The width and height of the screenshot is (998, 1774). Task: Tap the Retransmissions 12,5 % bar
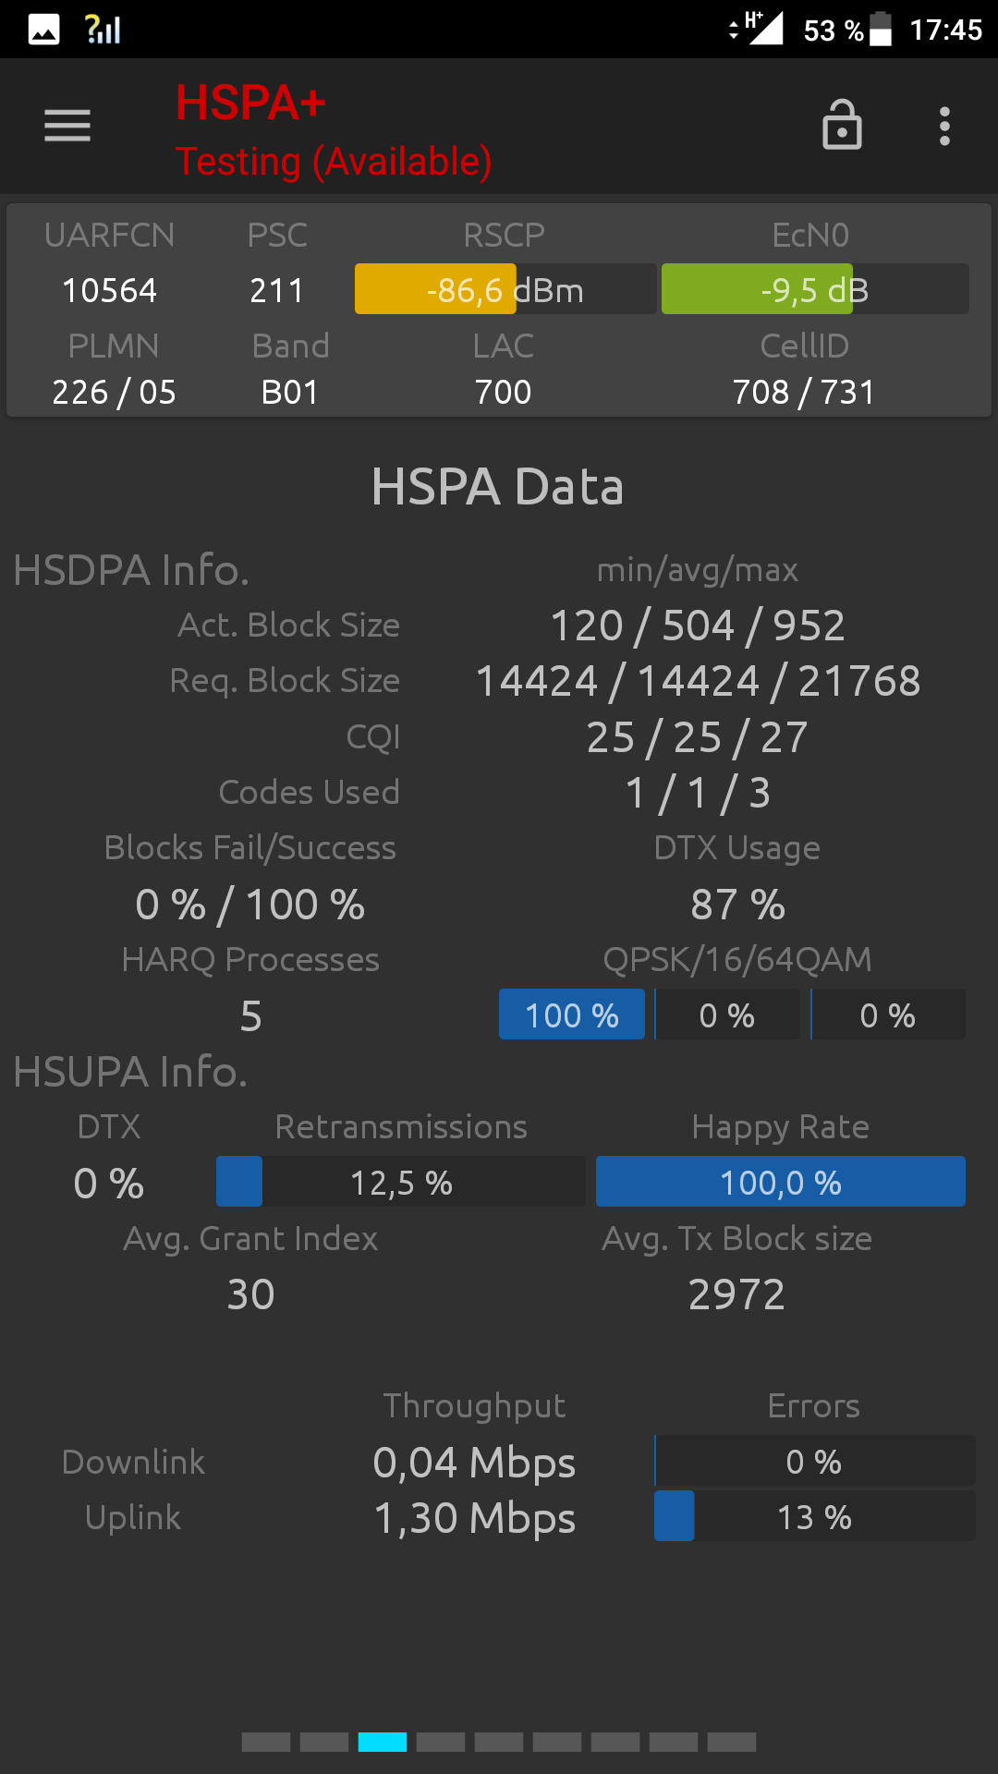(x=401, y=1182)
